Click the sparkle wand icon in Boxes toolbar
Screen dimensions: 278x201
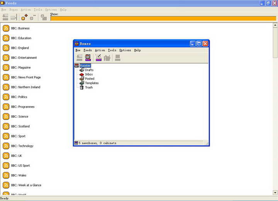click(98, 58)
